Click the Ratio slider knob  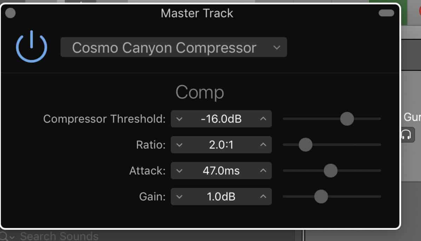[x=305, y=145]
